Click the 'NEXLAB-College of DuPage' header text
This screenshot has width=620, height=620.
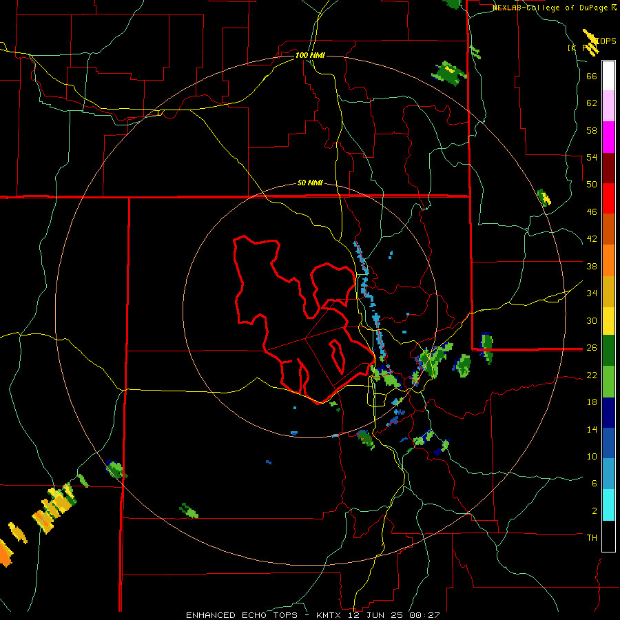click(550, 8)
